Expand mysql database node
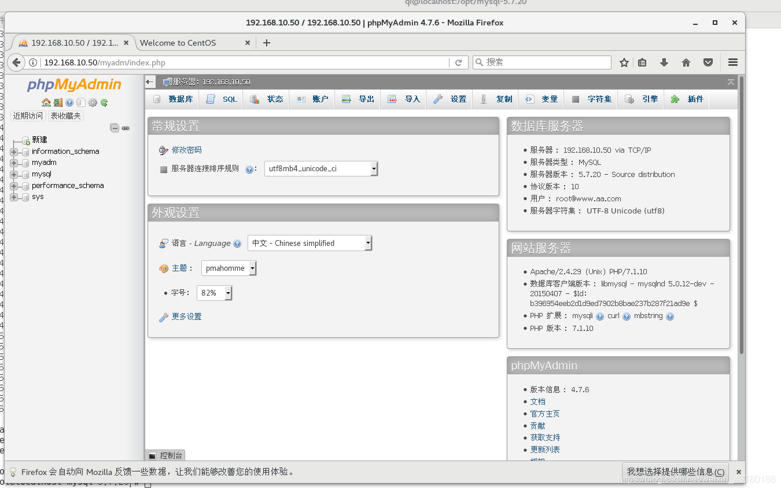This screenshot has height=490, width=781. pyautogui.click(x=14, y=174)
